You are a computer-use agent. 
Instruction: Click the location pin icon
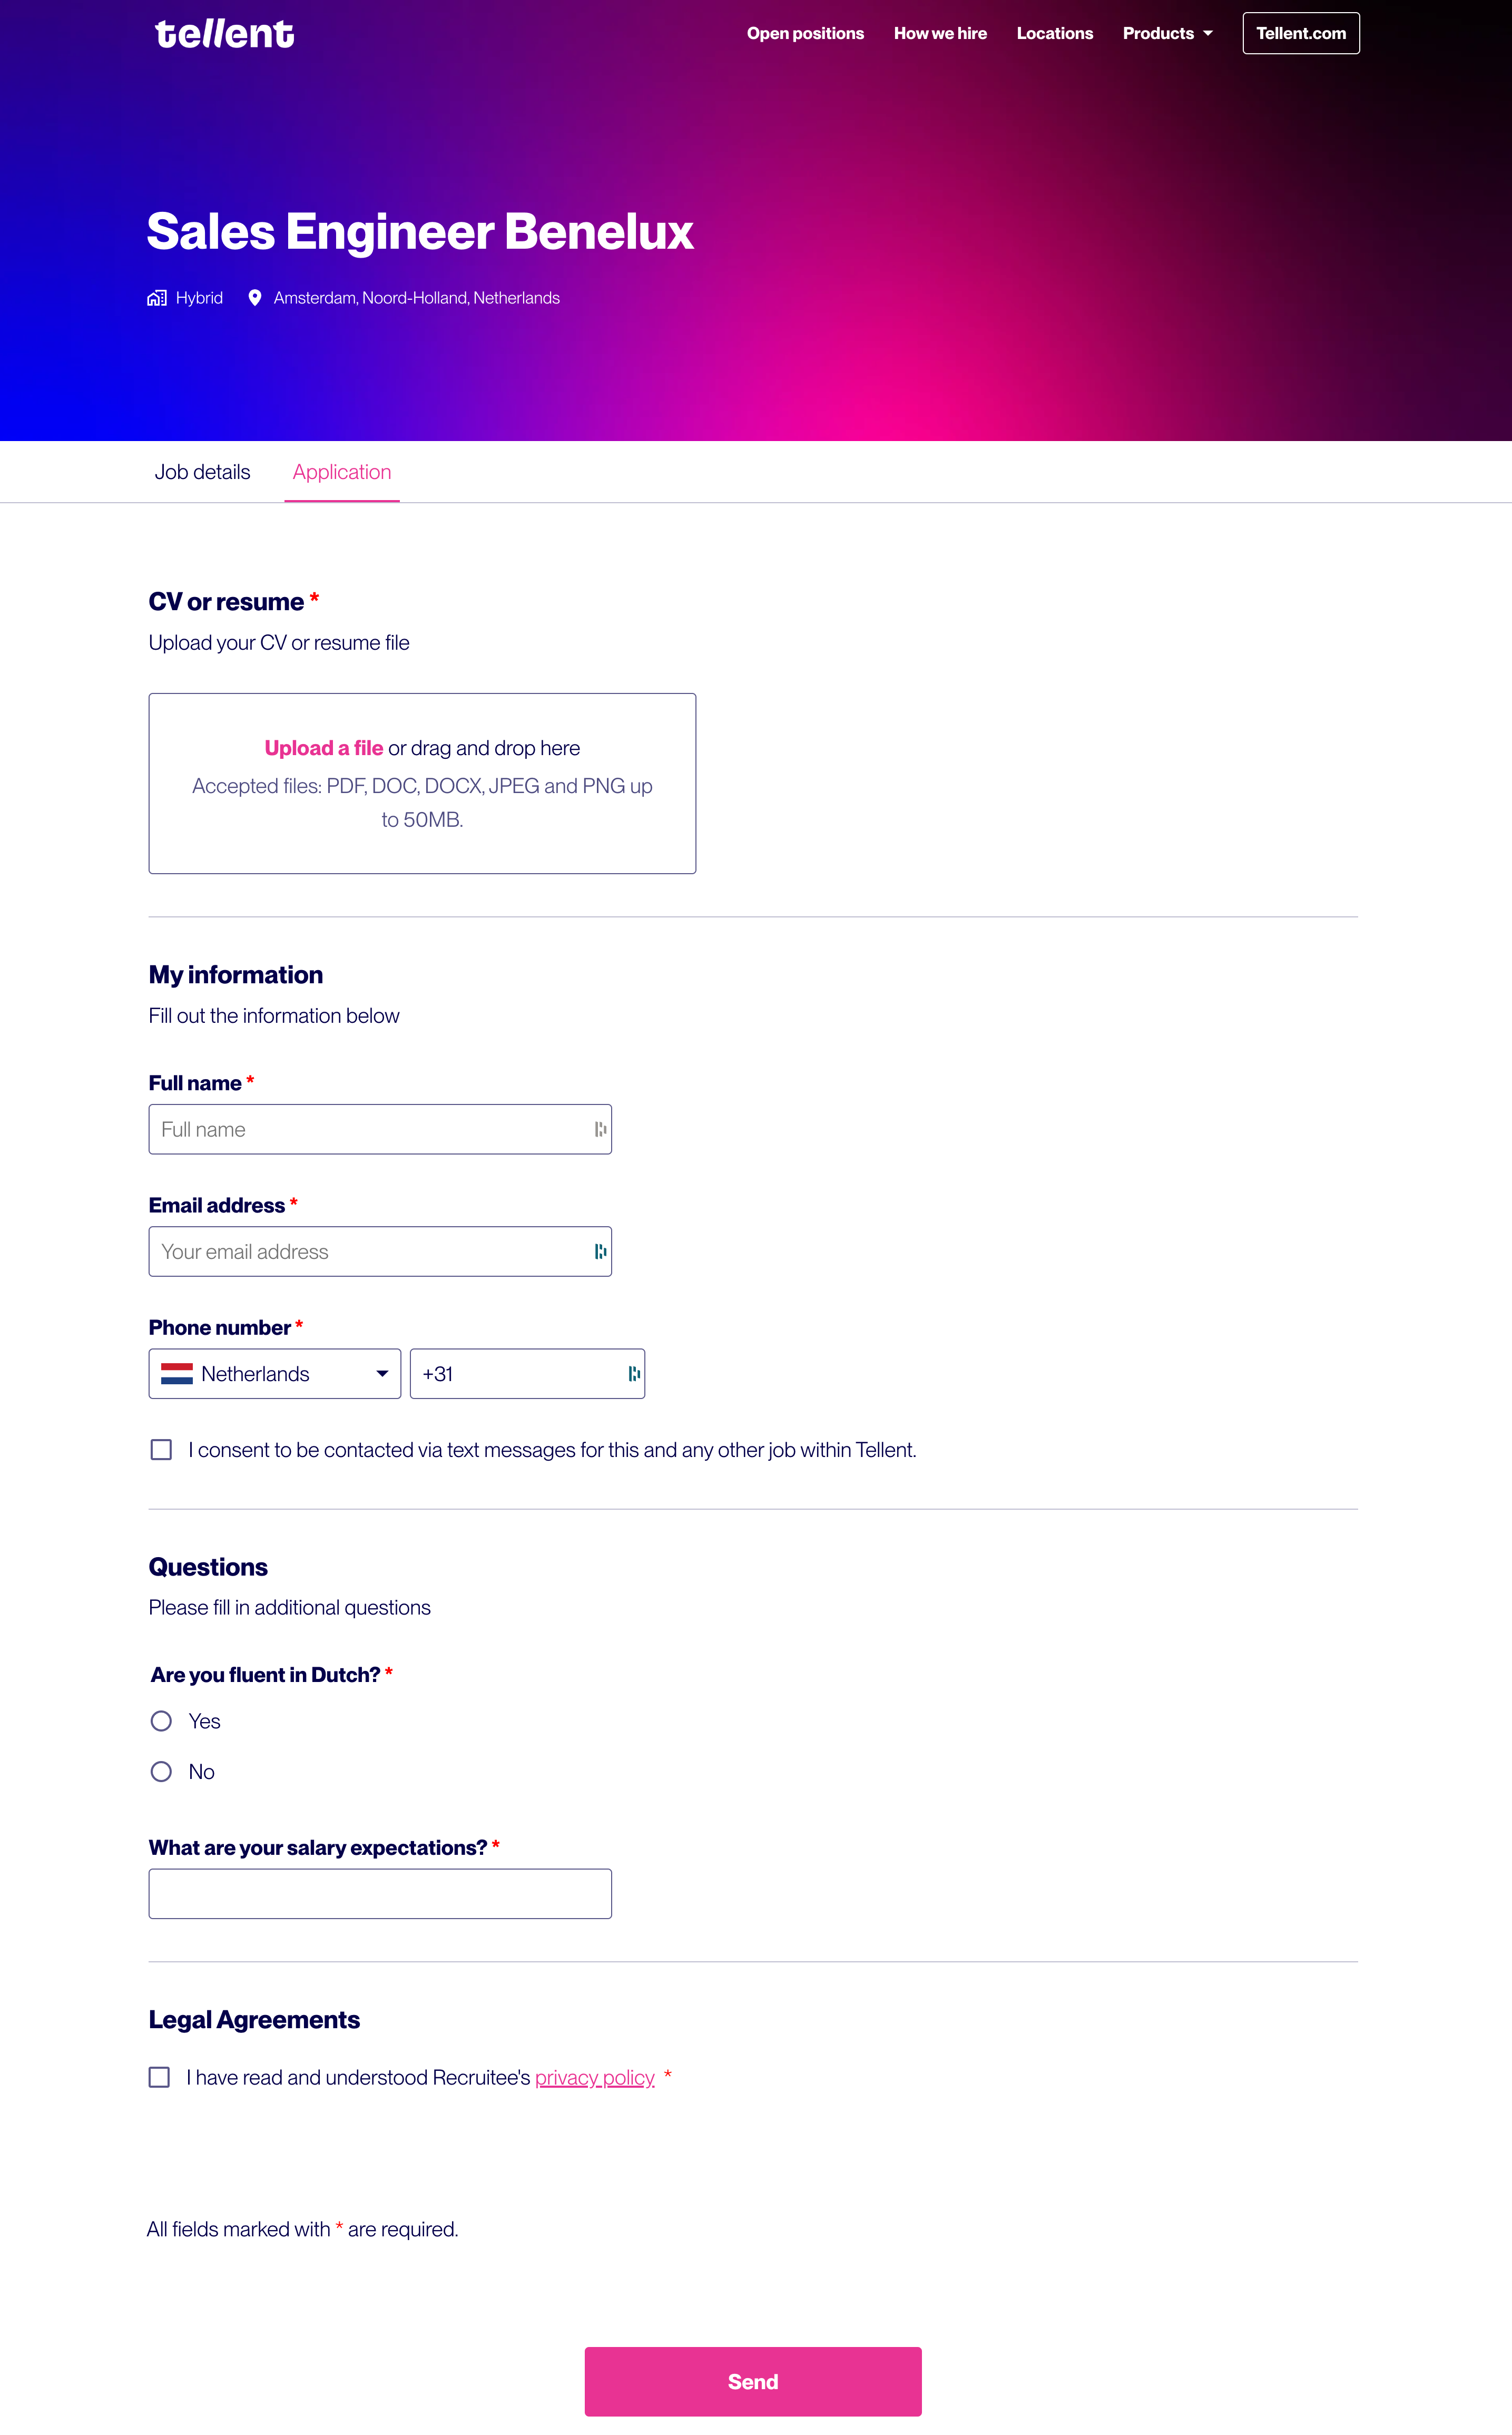[x=255, y=298]
